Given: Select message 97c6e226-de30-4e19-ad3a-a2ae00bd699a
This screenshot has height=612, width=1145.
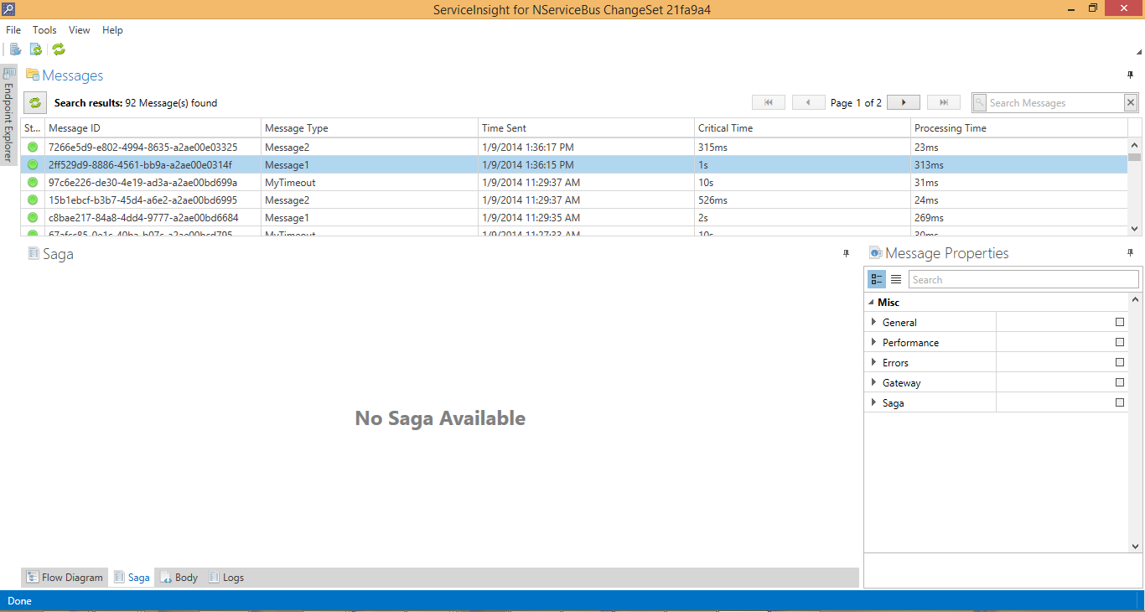Looking at the screenshot, I should tap(142, 182).
